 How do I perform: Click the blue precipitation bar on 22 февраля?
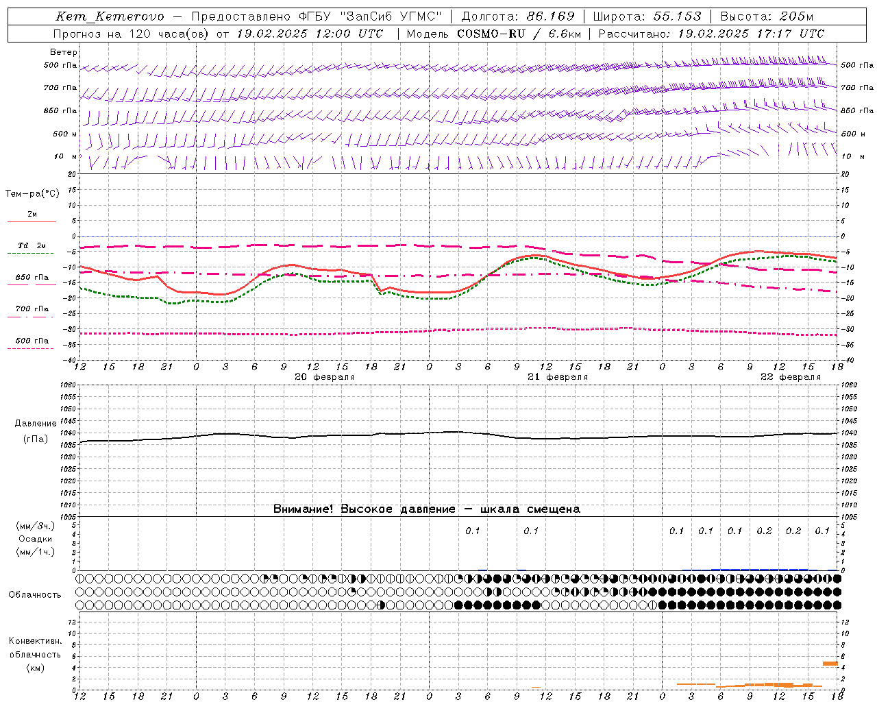click(759, 569)
